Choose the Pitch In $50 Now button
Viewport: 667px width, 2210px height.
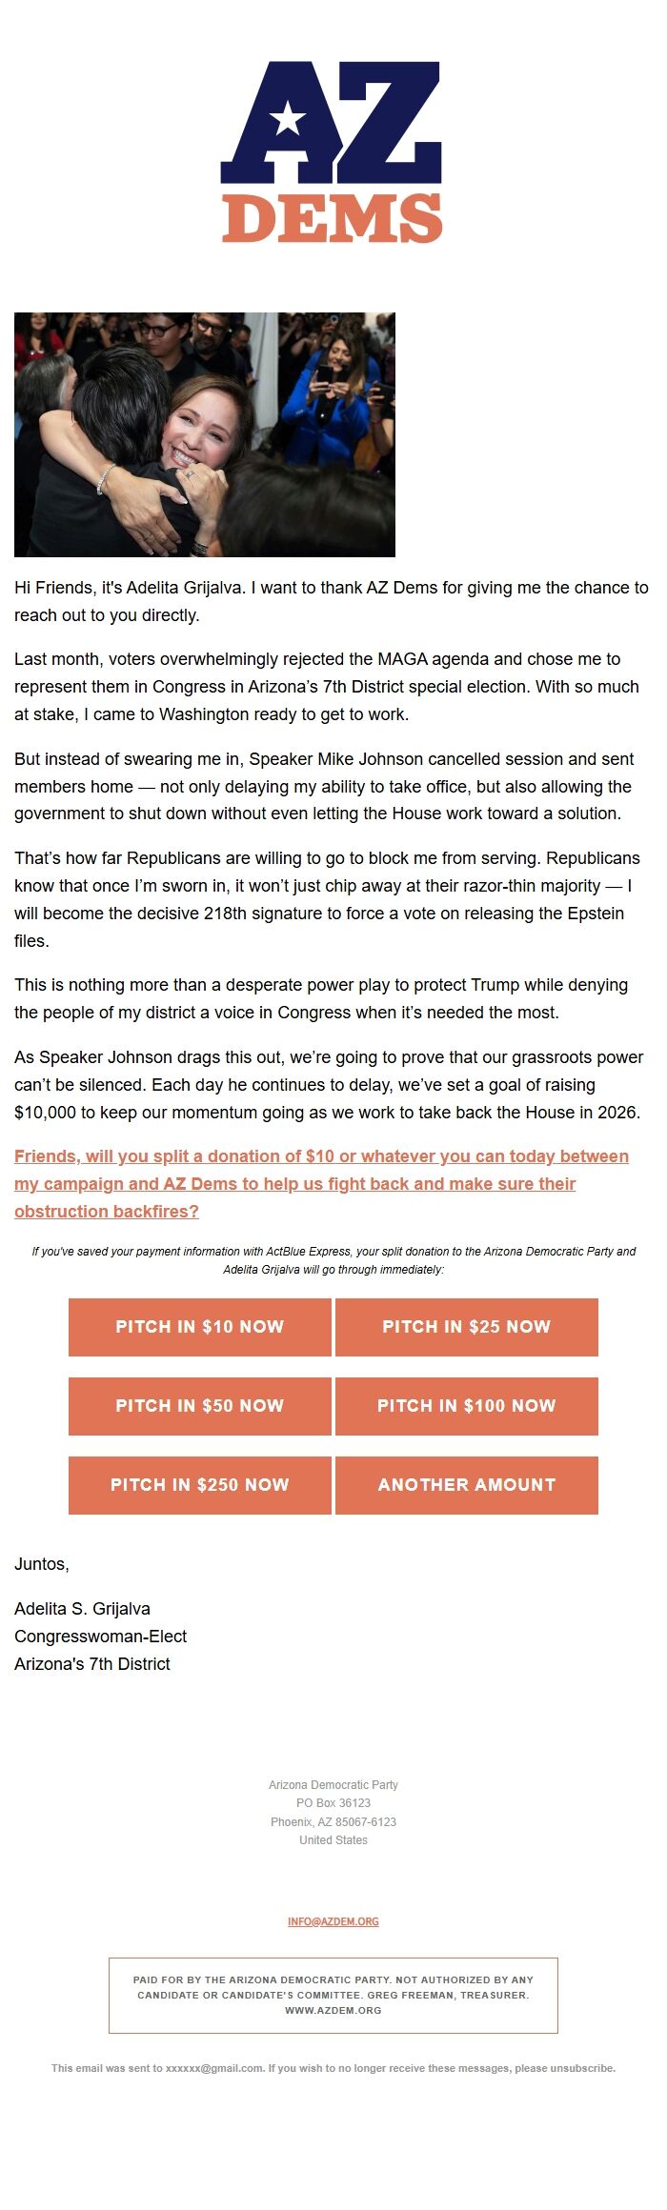point(200,1406)
